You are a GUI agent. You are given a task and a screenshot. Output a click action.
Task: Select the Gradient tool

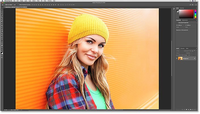point(2,31)
